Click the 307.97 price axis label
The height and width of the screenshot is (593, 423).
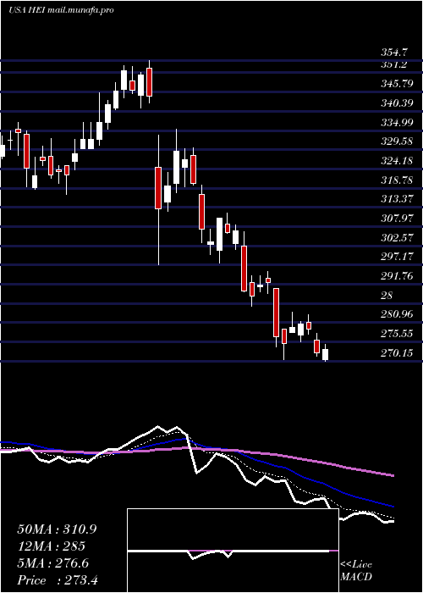[x=397, y=219]
